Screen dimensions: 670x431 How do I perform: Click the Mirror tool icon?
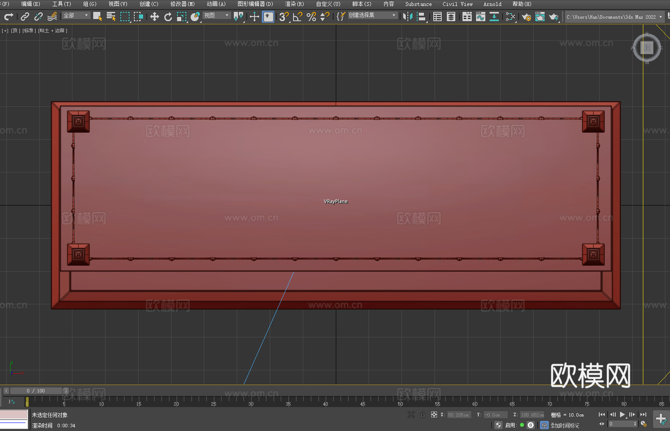408,17
